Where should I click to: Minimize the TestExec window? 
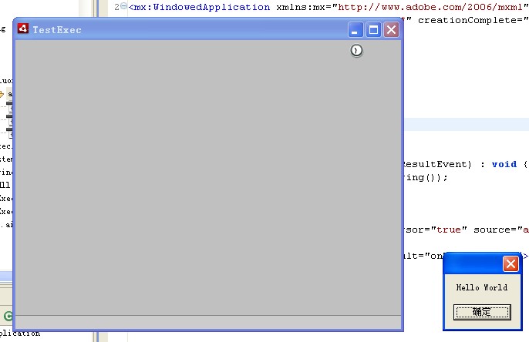[355, 29]
